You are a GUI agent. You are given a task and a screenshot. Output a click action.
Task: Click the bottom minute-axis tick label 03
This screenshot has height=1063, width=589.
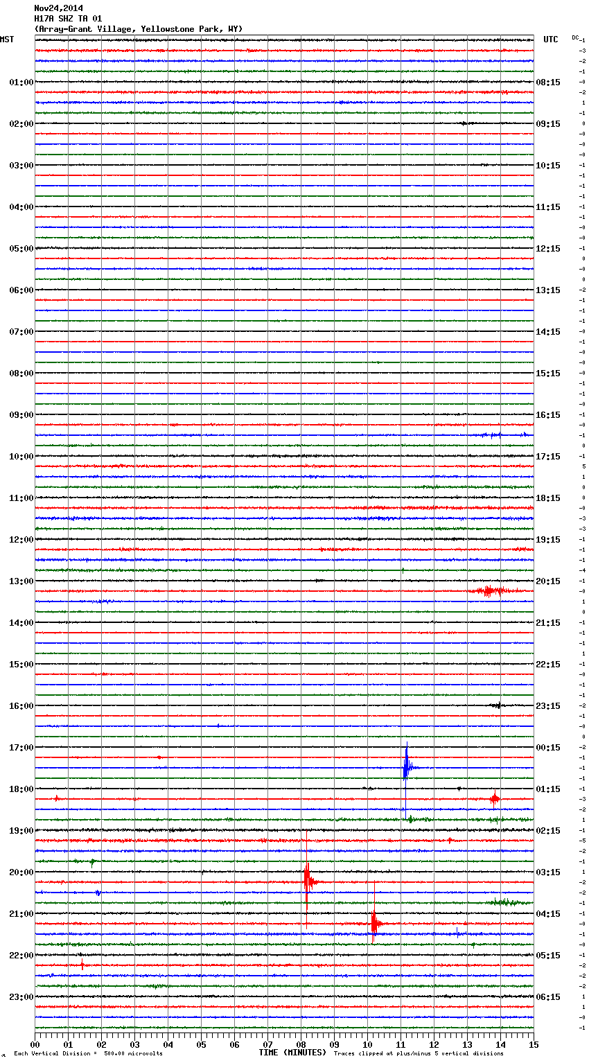pos(134,1044)
